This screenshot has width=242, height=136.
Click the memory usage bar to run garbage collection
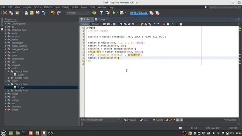point(139,13)
